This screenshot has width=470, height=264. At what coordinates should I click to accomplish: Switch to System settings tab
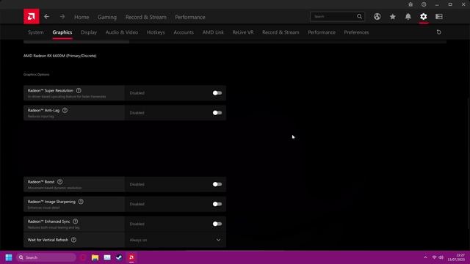(x=36, y=32)
